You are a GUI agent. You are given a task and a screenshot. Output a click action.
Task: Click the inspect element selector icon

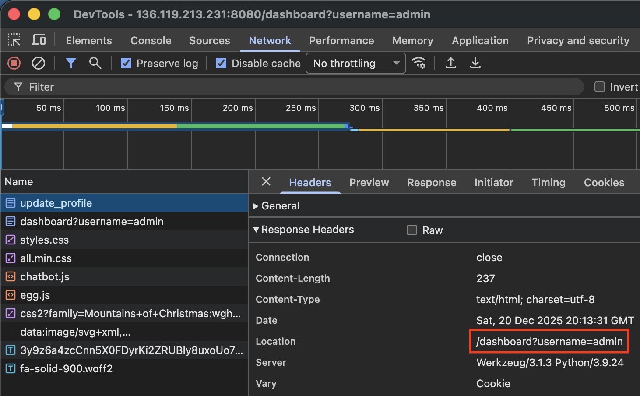point(14,40)
